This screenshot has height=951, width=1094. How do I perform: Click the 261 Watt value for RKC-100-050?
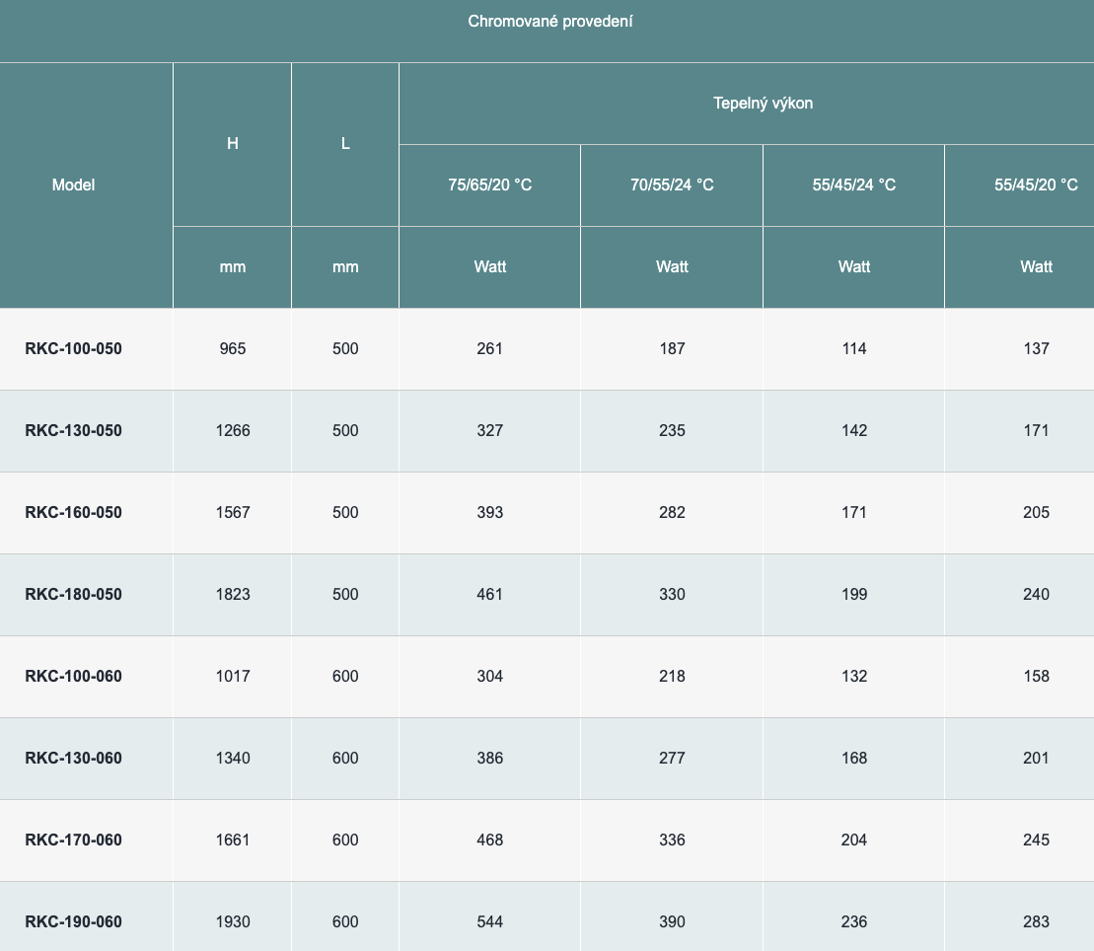(x=489, y=348)
